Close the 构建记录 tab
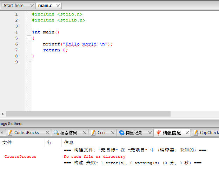Screen dimensions: 219x175 (150, 133)
